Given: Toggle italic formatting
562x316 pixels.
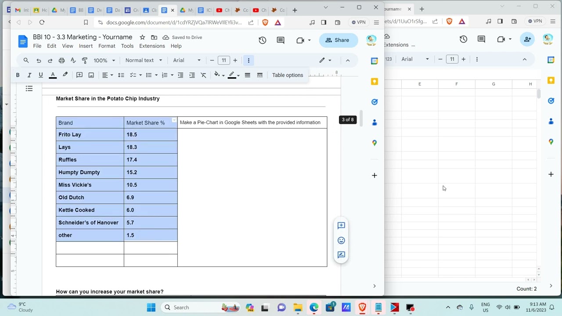Looking at the screenshot, I should pos(29,75).
